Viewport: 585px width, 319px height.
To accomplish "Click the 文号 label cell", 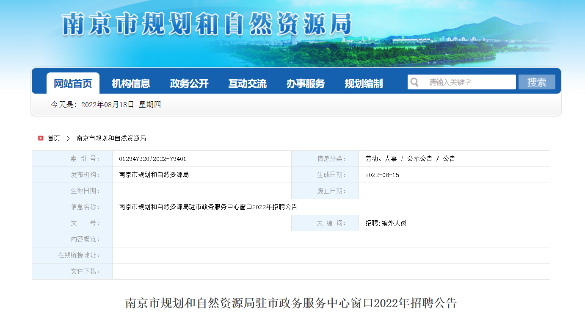I will 72,223.
